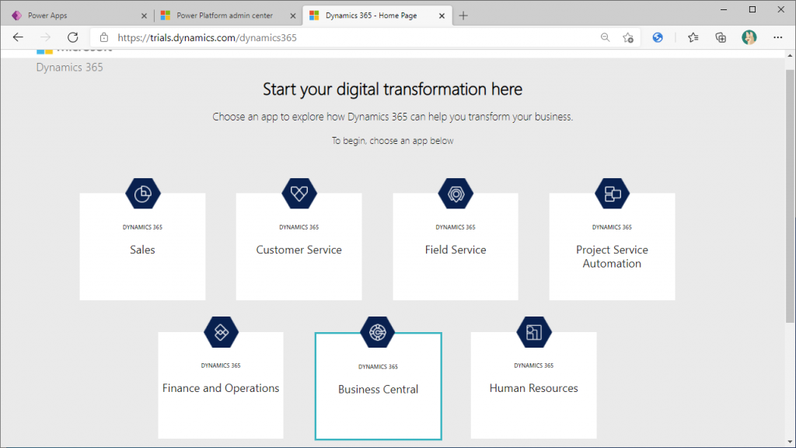Reload the current page

(x=73, y=37)
